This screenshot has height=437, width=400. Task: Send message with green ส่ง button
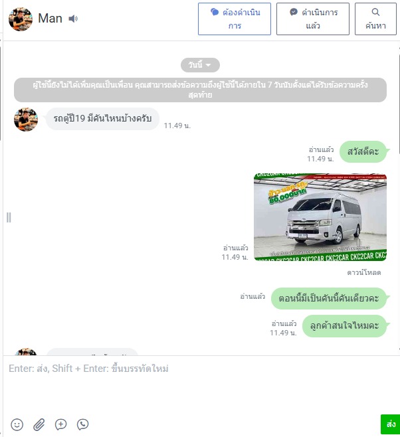391,424
